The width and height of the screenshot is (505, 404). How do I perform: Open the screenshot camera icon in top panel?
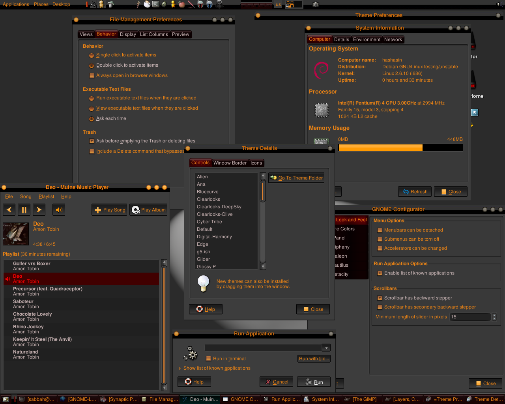(316, 4)
